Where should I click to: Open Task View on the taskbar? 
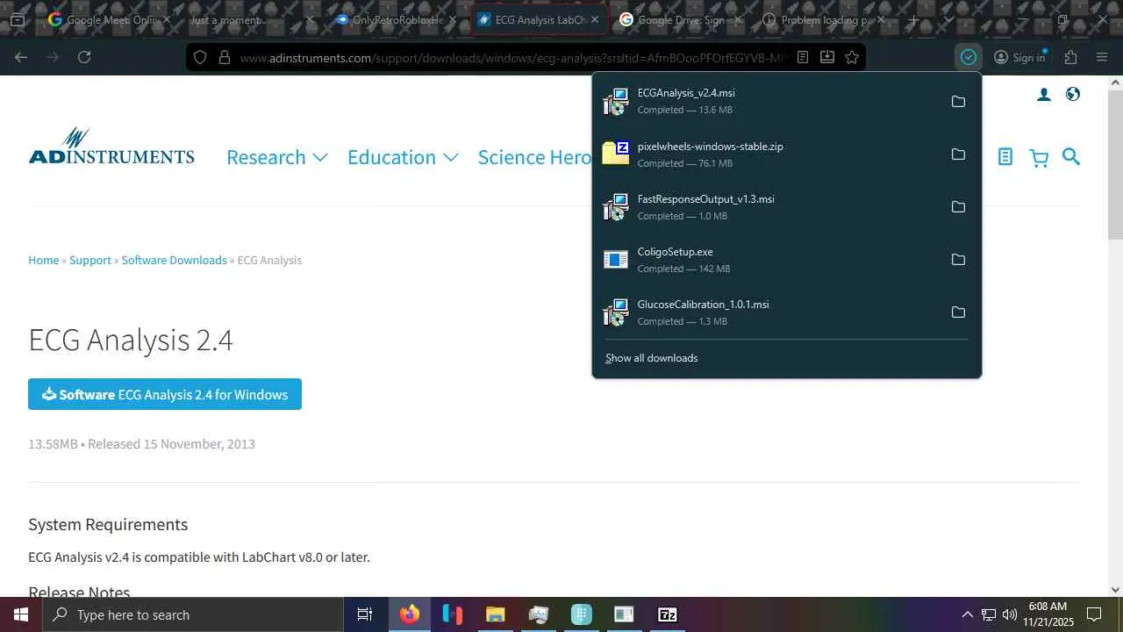click(365, 614)
